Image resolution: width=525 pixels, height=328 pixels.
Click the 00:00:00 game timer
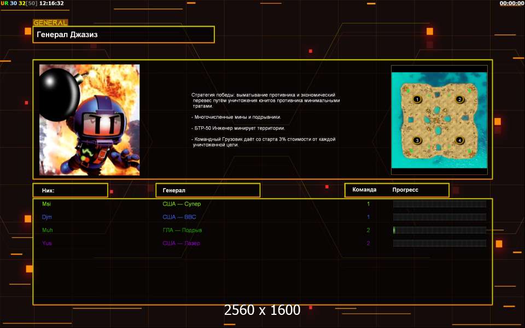[x=512, y=3]
